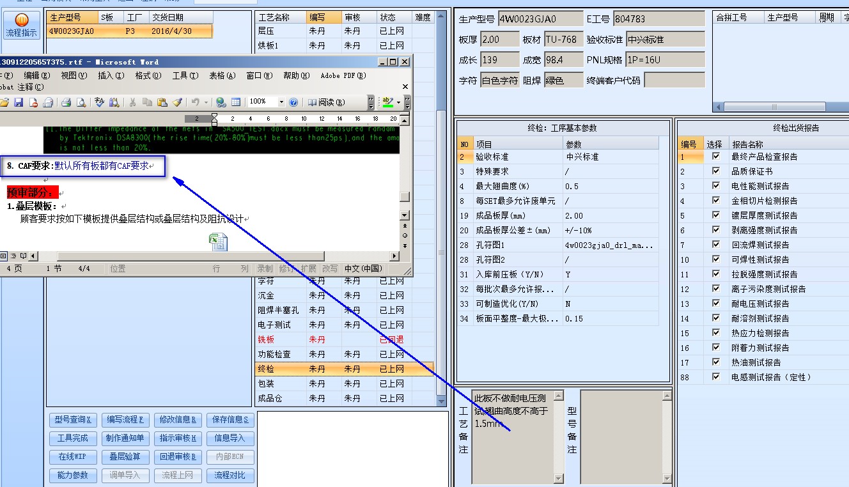Open the 流程指示 process instruction icon
This screenshot has width=849, height=487.
(21, 26)
